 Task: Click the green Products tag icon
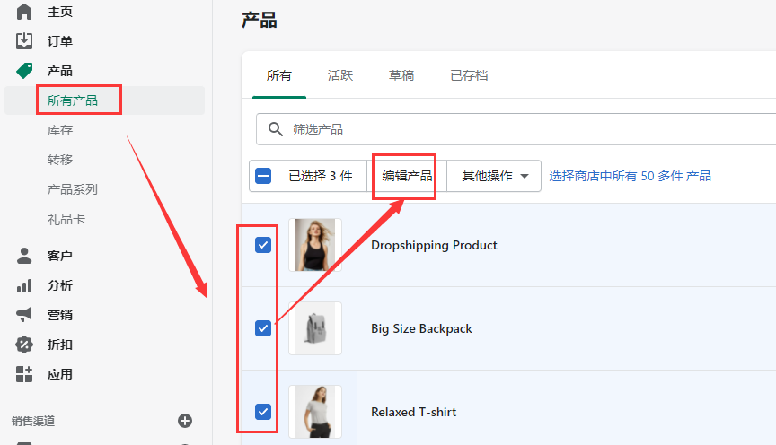click(x=24, y=71)
